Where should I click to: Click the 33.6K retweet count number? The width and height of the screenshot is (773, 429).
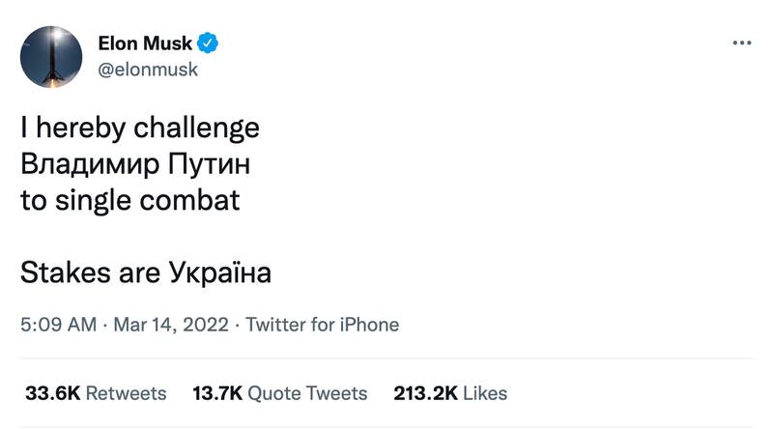pos(53,393)
